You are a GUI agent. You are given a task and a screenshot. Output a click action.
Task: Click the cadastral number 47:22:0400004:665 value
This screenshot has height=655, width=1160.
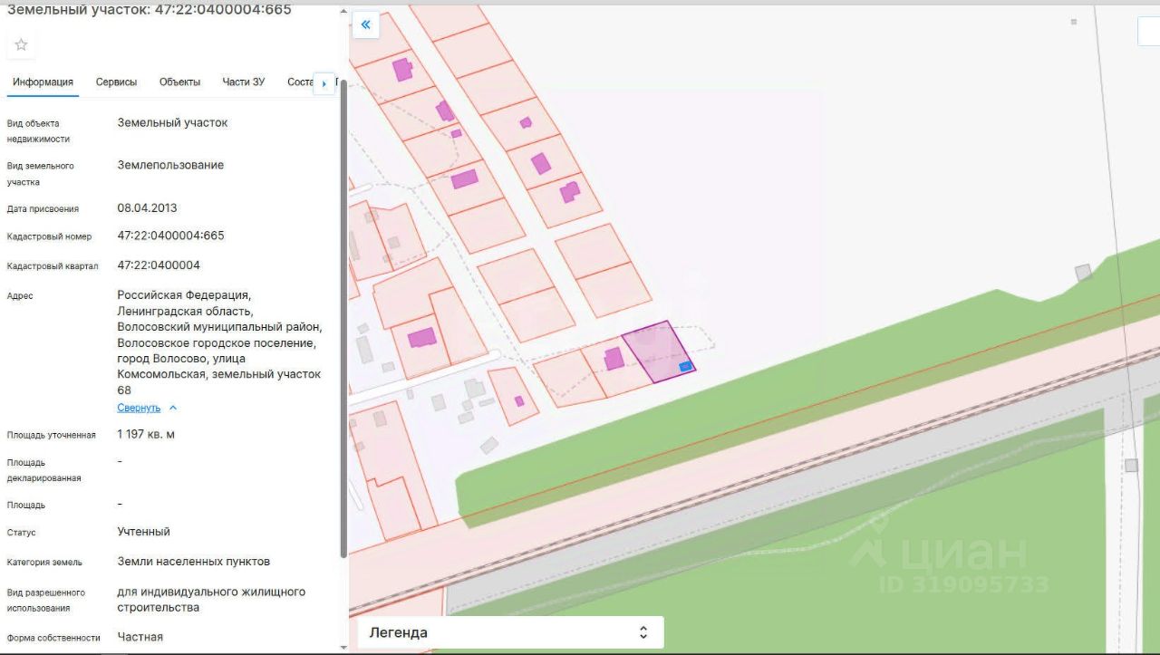(170, 236)
